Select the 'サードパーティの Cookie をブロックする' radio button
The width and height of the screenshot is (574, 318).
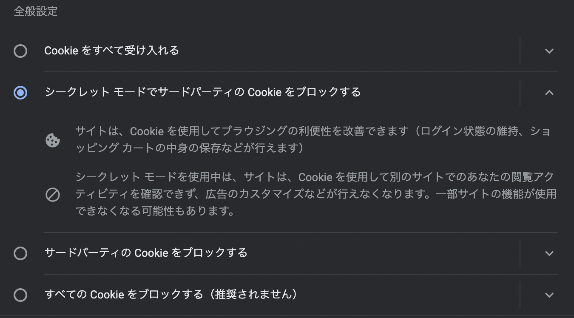pos(20,253)
